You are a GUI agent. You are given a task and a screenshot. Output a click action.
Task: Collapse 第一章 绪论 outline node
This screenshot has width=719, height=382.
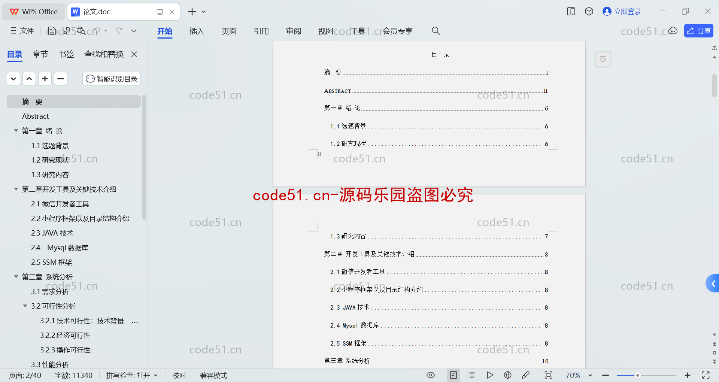click(16, 131)
